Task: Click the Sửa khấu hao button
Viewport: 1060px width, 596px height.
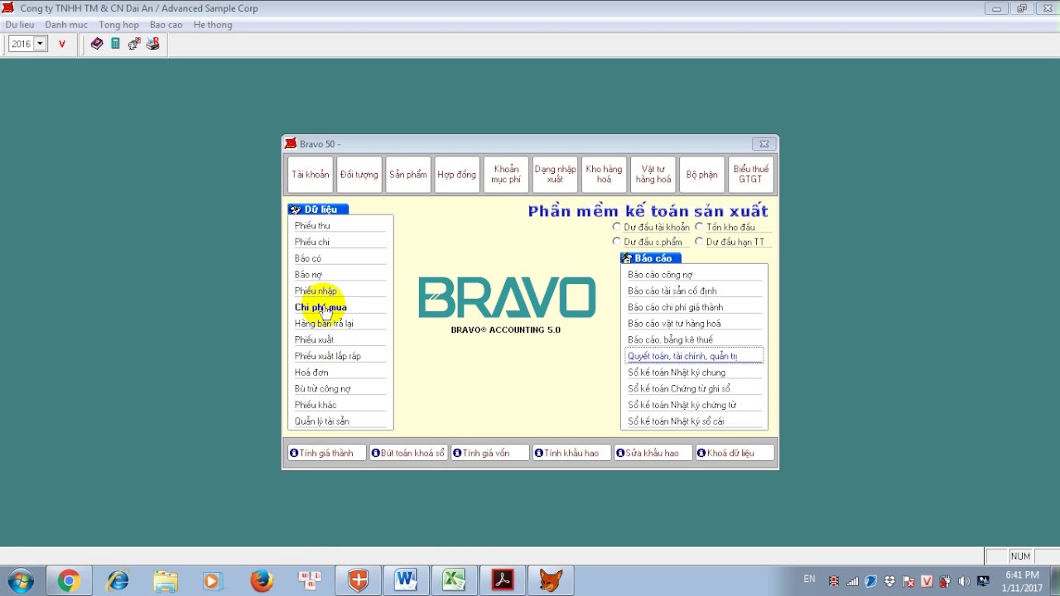Action: (653, 453)
